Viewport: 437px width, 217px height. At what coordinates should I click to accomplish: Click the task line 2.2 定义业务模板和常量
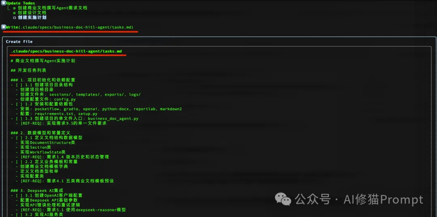pyautogui.click(x=44, y=162)
